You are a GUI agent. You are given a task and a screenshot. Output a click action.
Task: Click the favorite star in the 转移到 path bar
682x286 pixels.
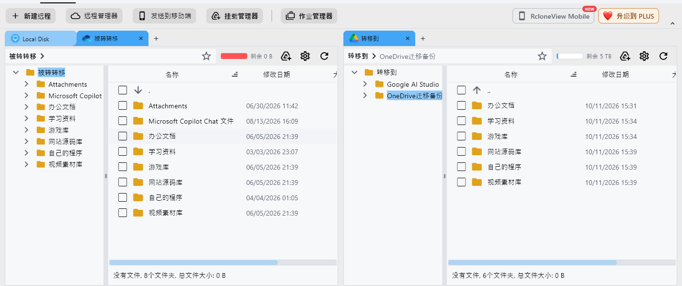click(542, 56)
